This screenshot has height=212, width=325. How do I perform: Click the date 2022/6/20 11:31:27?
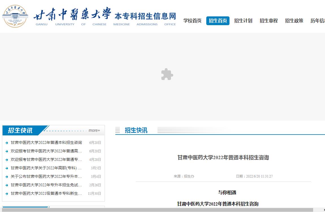259,176
